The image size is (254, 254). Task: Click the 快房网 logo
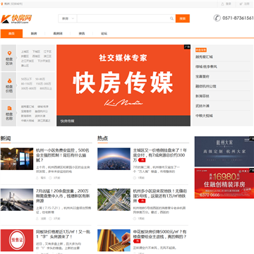click(16, 19)
